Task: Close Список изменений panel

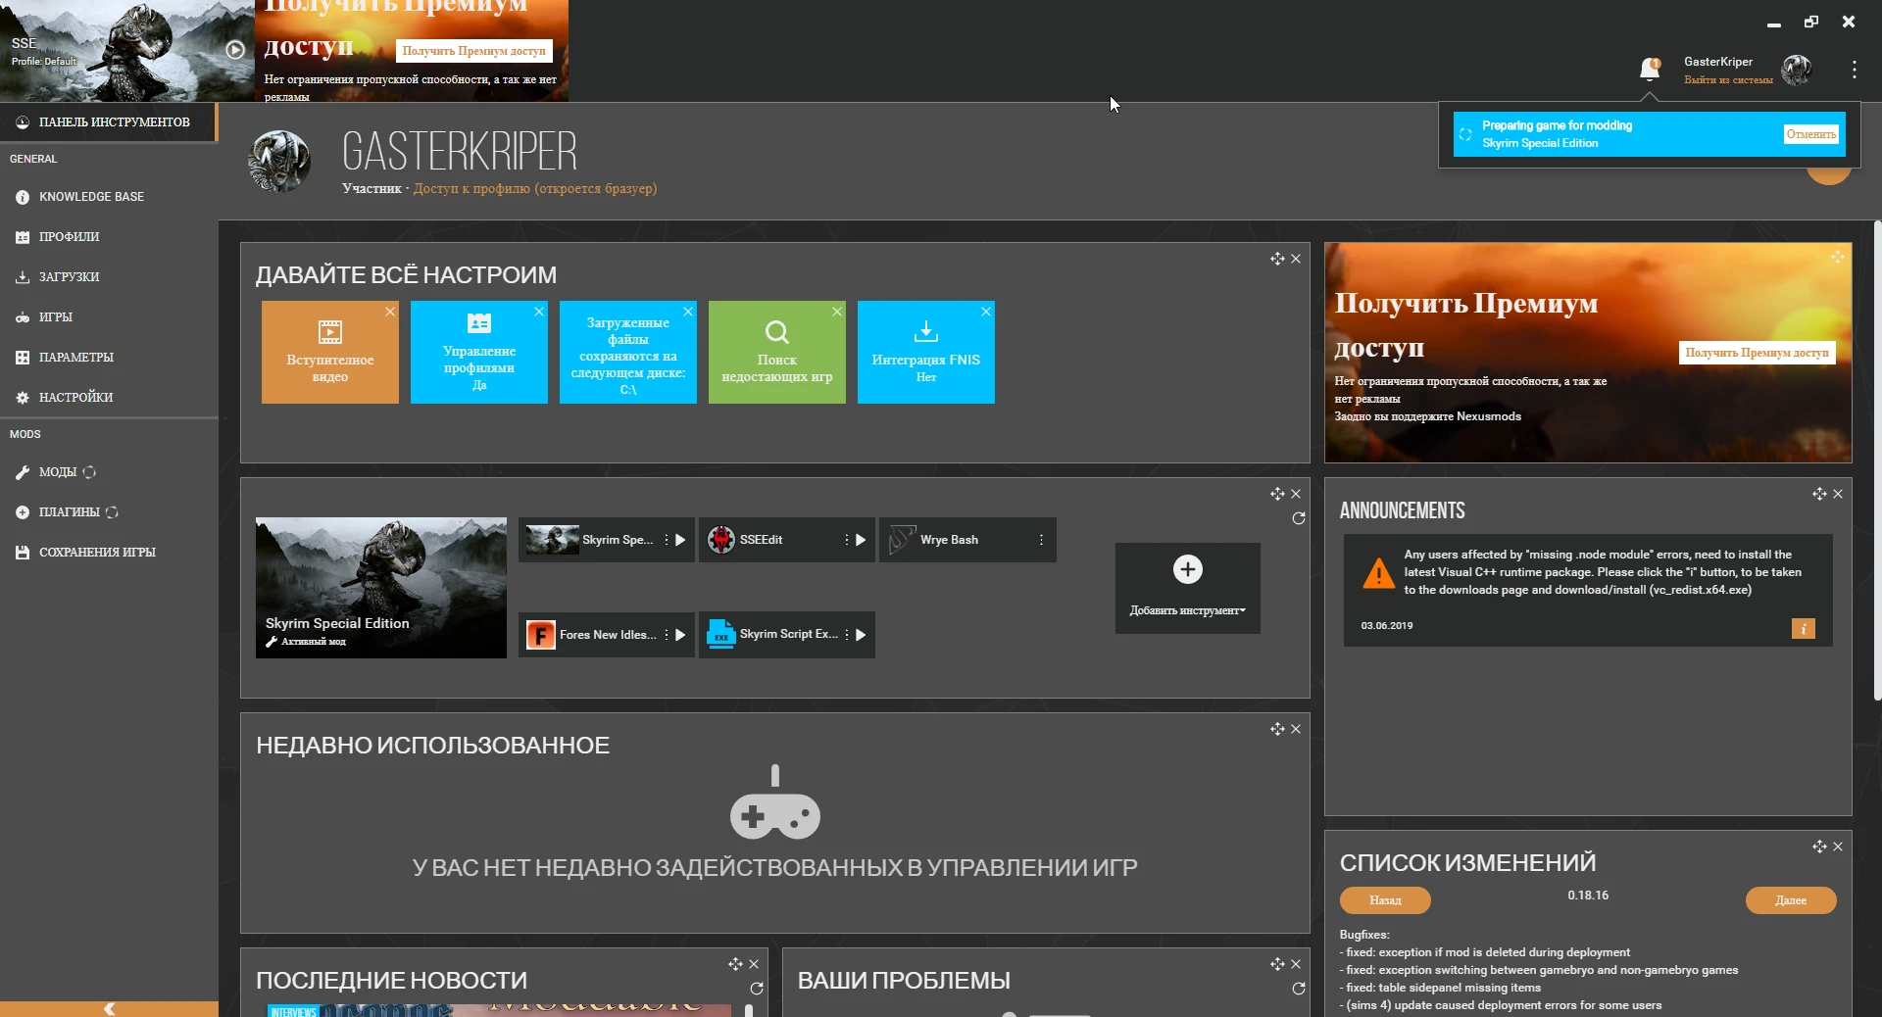Action: tap(1838, 847)
